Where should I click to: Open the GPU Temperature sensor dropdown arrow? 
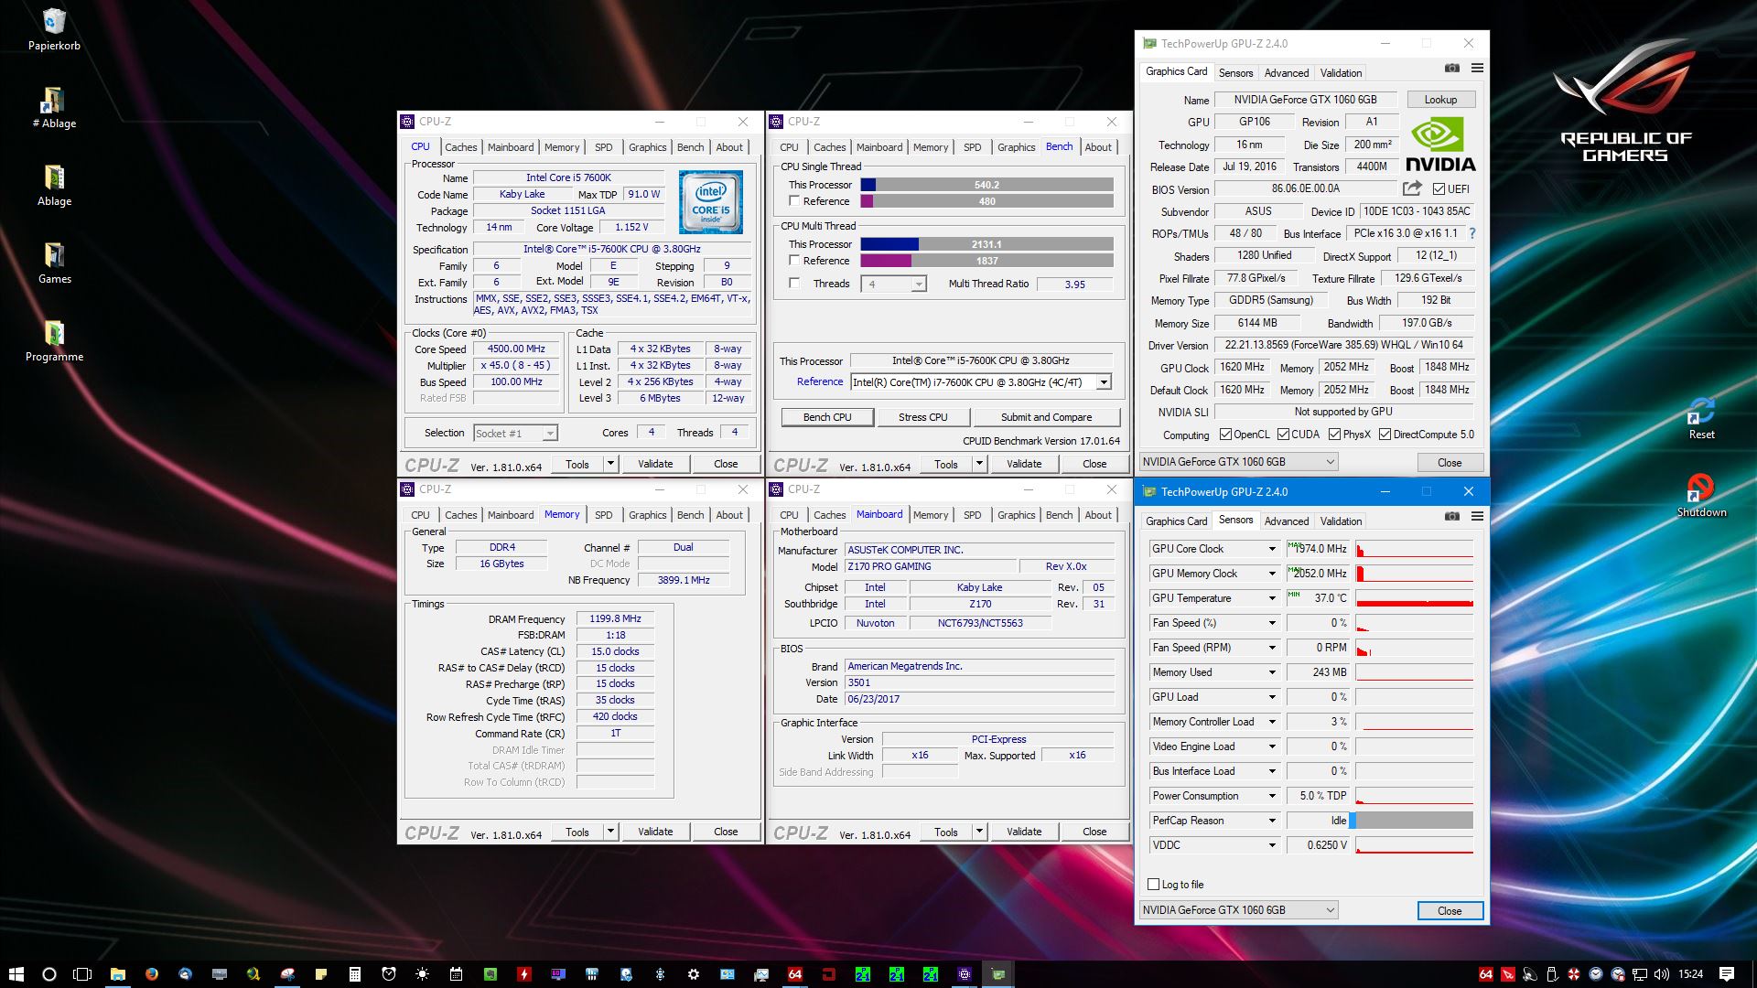point(1272,598)
